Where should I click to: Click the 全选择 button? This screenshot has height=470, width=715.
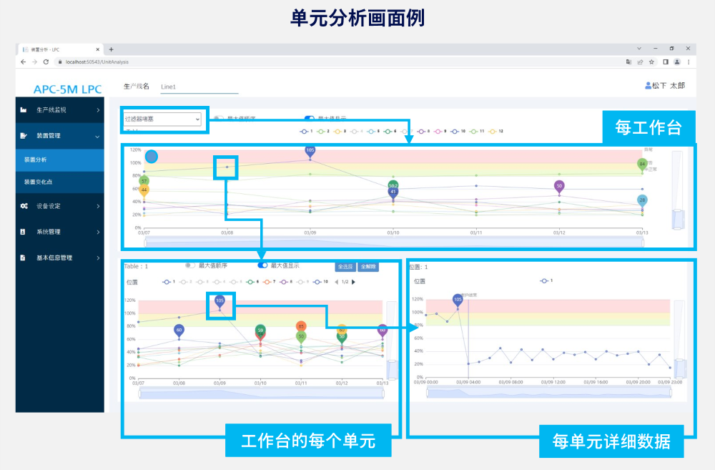(x=346, y=266)
